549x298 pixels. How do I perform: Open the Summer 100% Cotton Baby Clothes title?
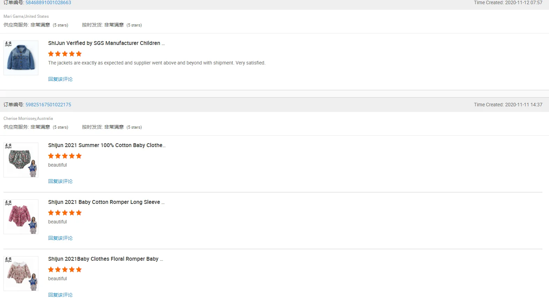click(x=106, y=145)
